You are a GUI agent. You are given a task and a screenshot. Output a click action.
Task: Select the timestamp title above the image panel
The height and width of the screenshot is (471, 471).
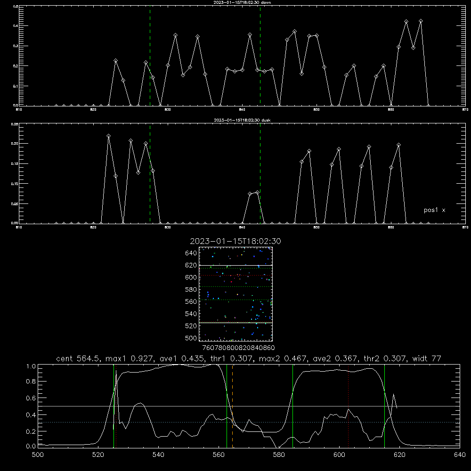[x=235, y=241]
